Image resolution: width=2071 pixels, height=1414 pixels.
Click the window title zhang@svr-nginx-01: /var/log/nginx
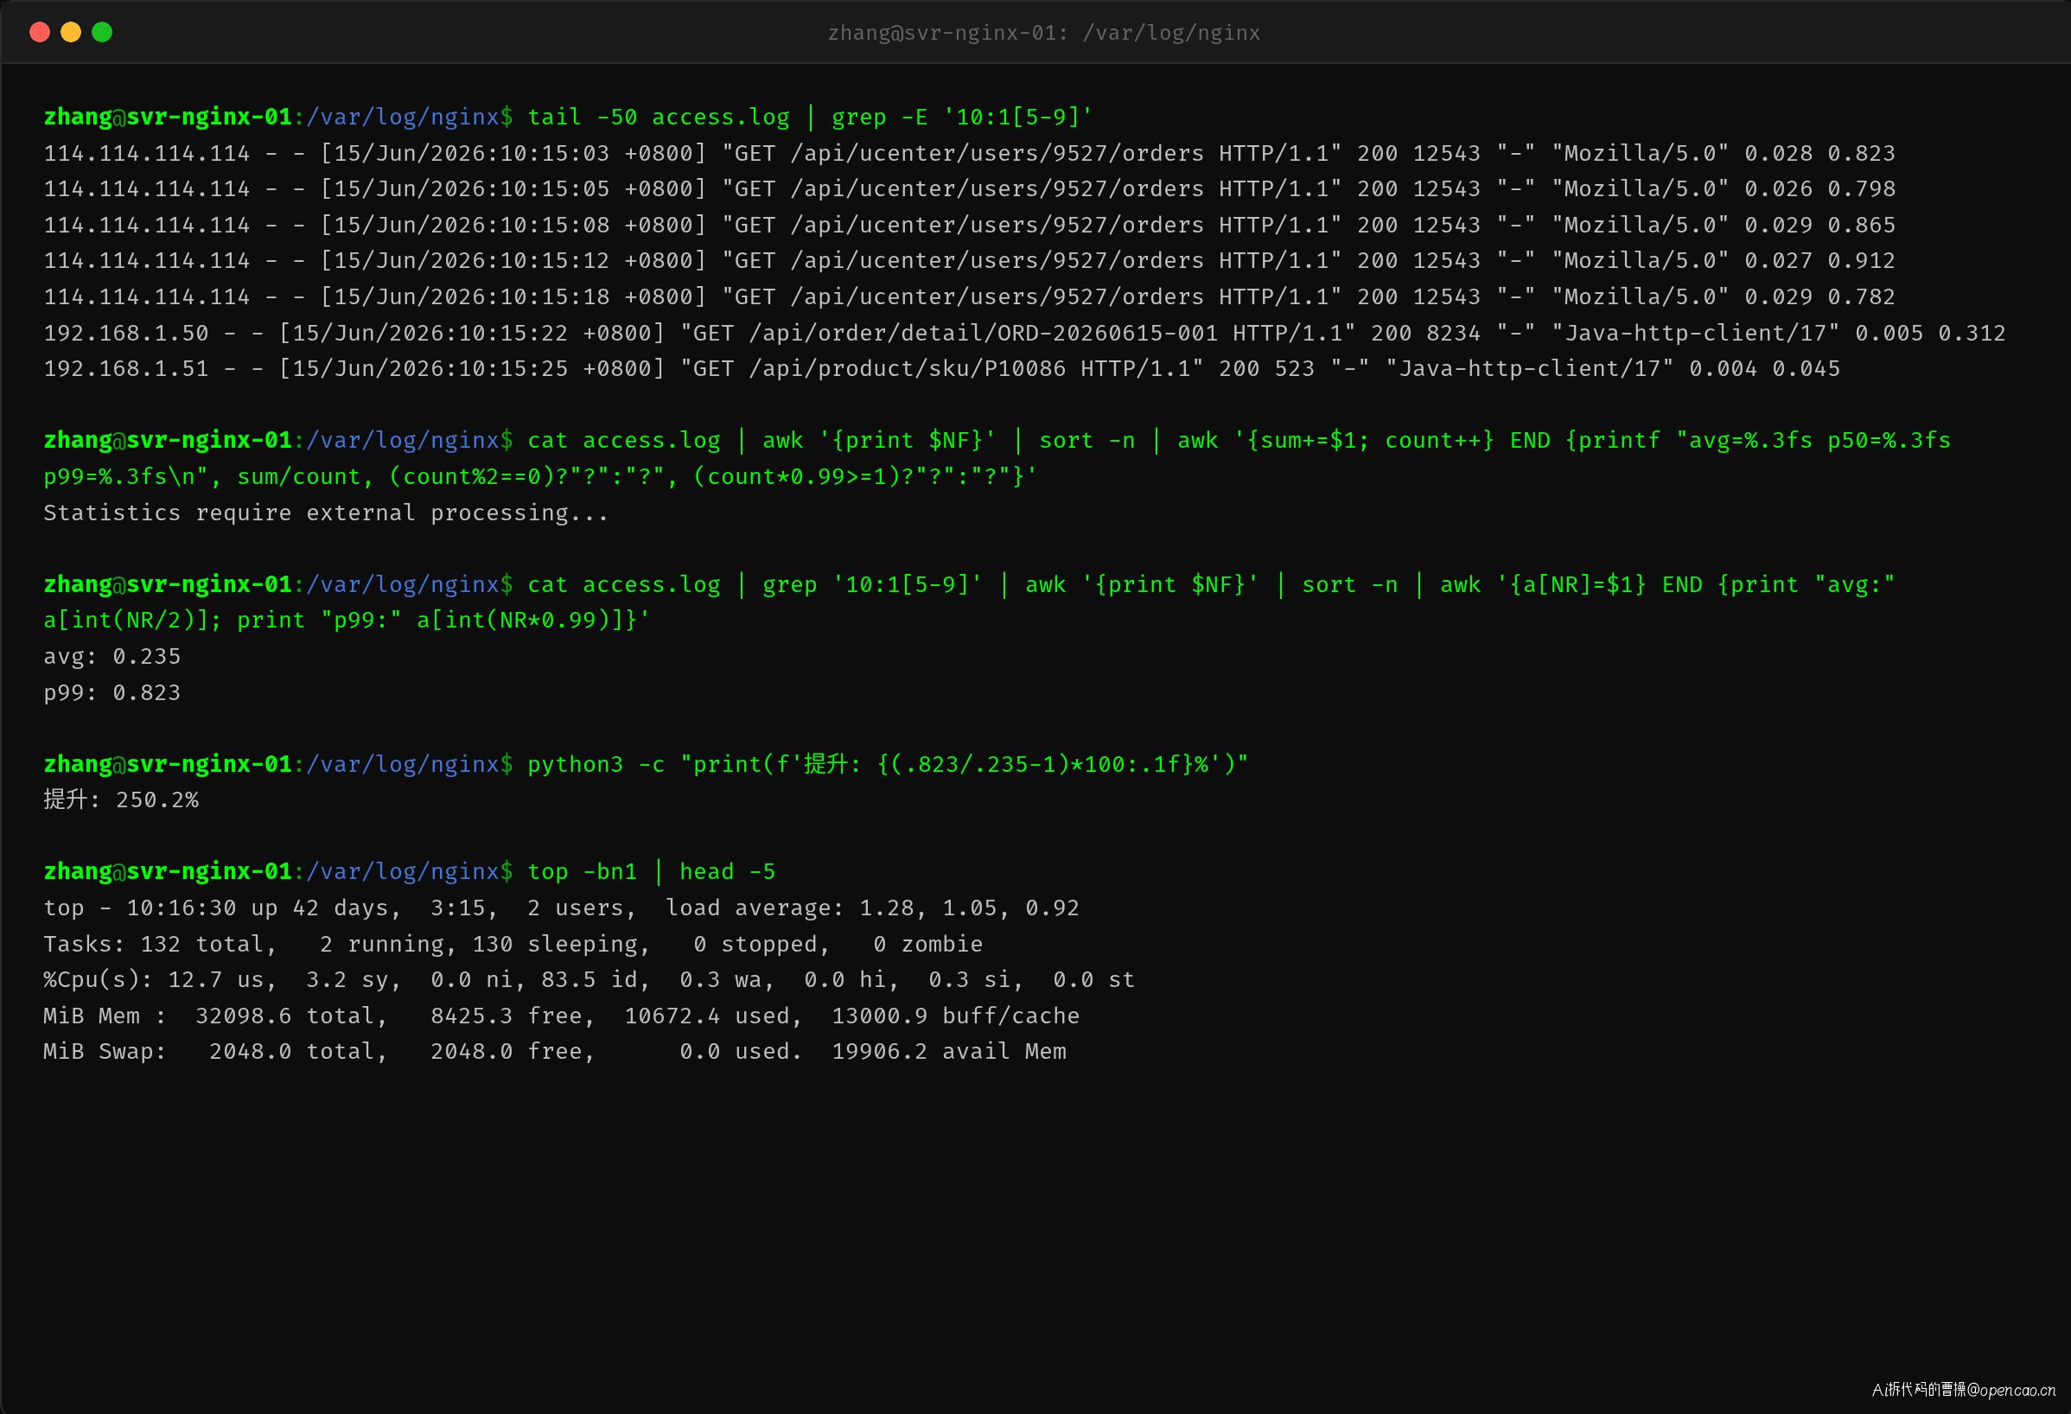(1043, 33)
